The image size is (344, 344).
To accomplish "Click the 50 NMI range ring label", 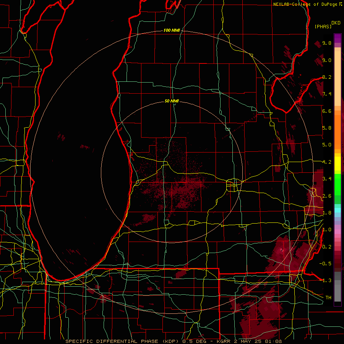I will pos(172,101).
